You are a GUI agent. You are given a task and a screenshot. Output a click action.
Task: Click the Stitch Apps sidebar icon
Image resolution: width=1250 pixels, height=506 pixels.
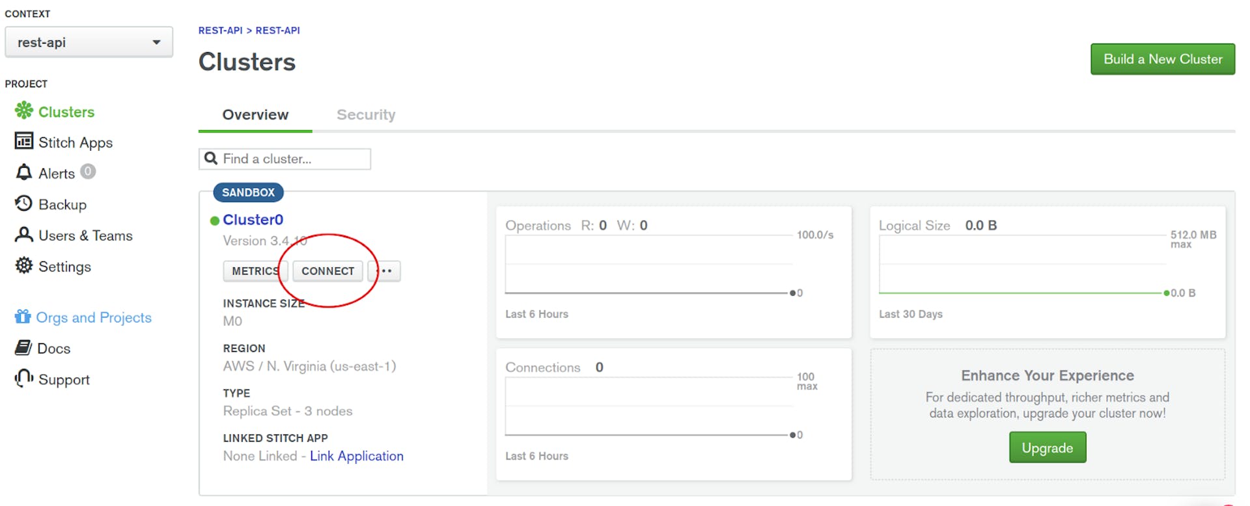tap(24, 141)
